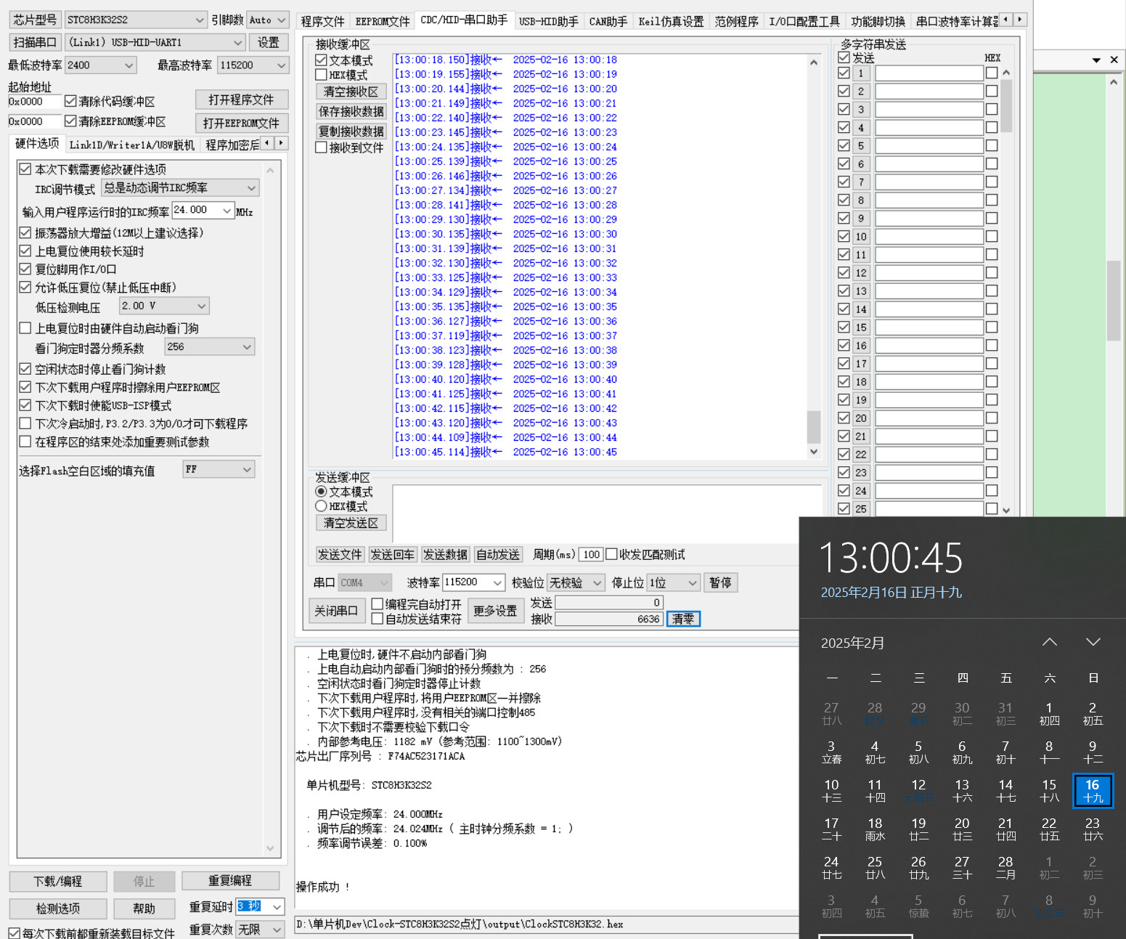1126x939 pixels.
Task: Click 保存接收数据 button
Action: [351, 111]
